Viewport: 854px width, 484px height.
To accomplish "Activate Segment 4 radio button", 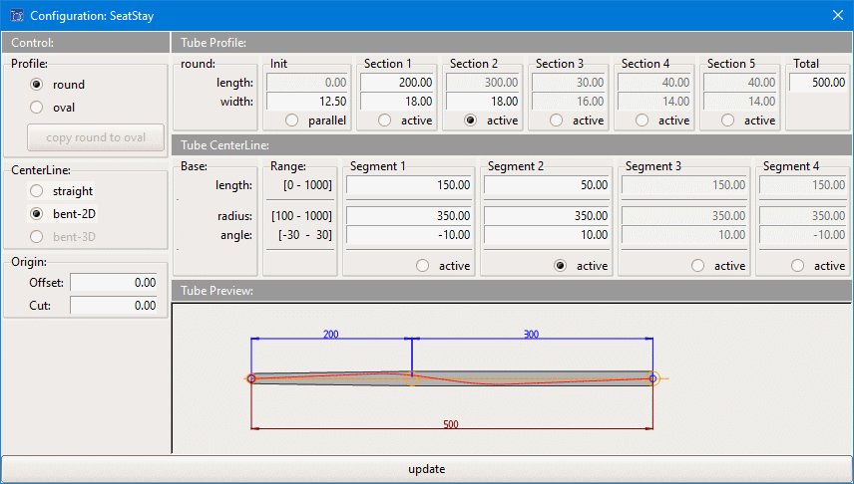I will click(797, 265).
